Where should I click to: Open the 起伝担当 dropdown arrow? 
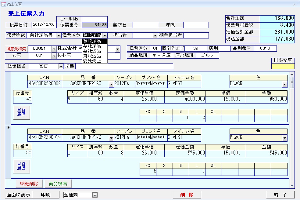tap(61, 66)
